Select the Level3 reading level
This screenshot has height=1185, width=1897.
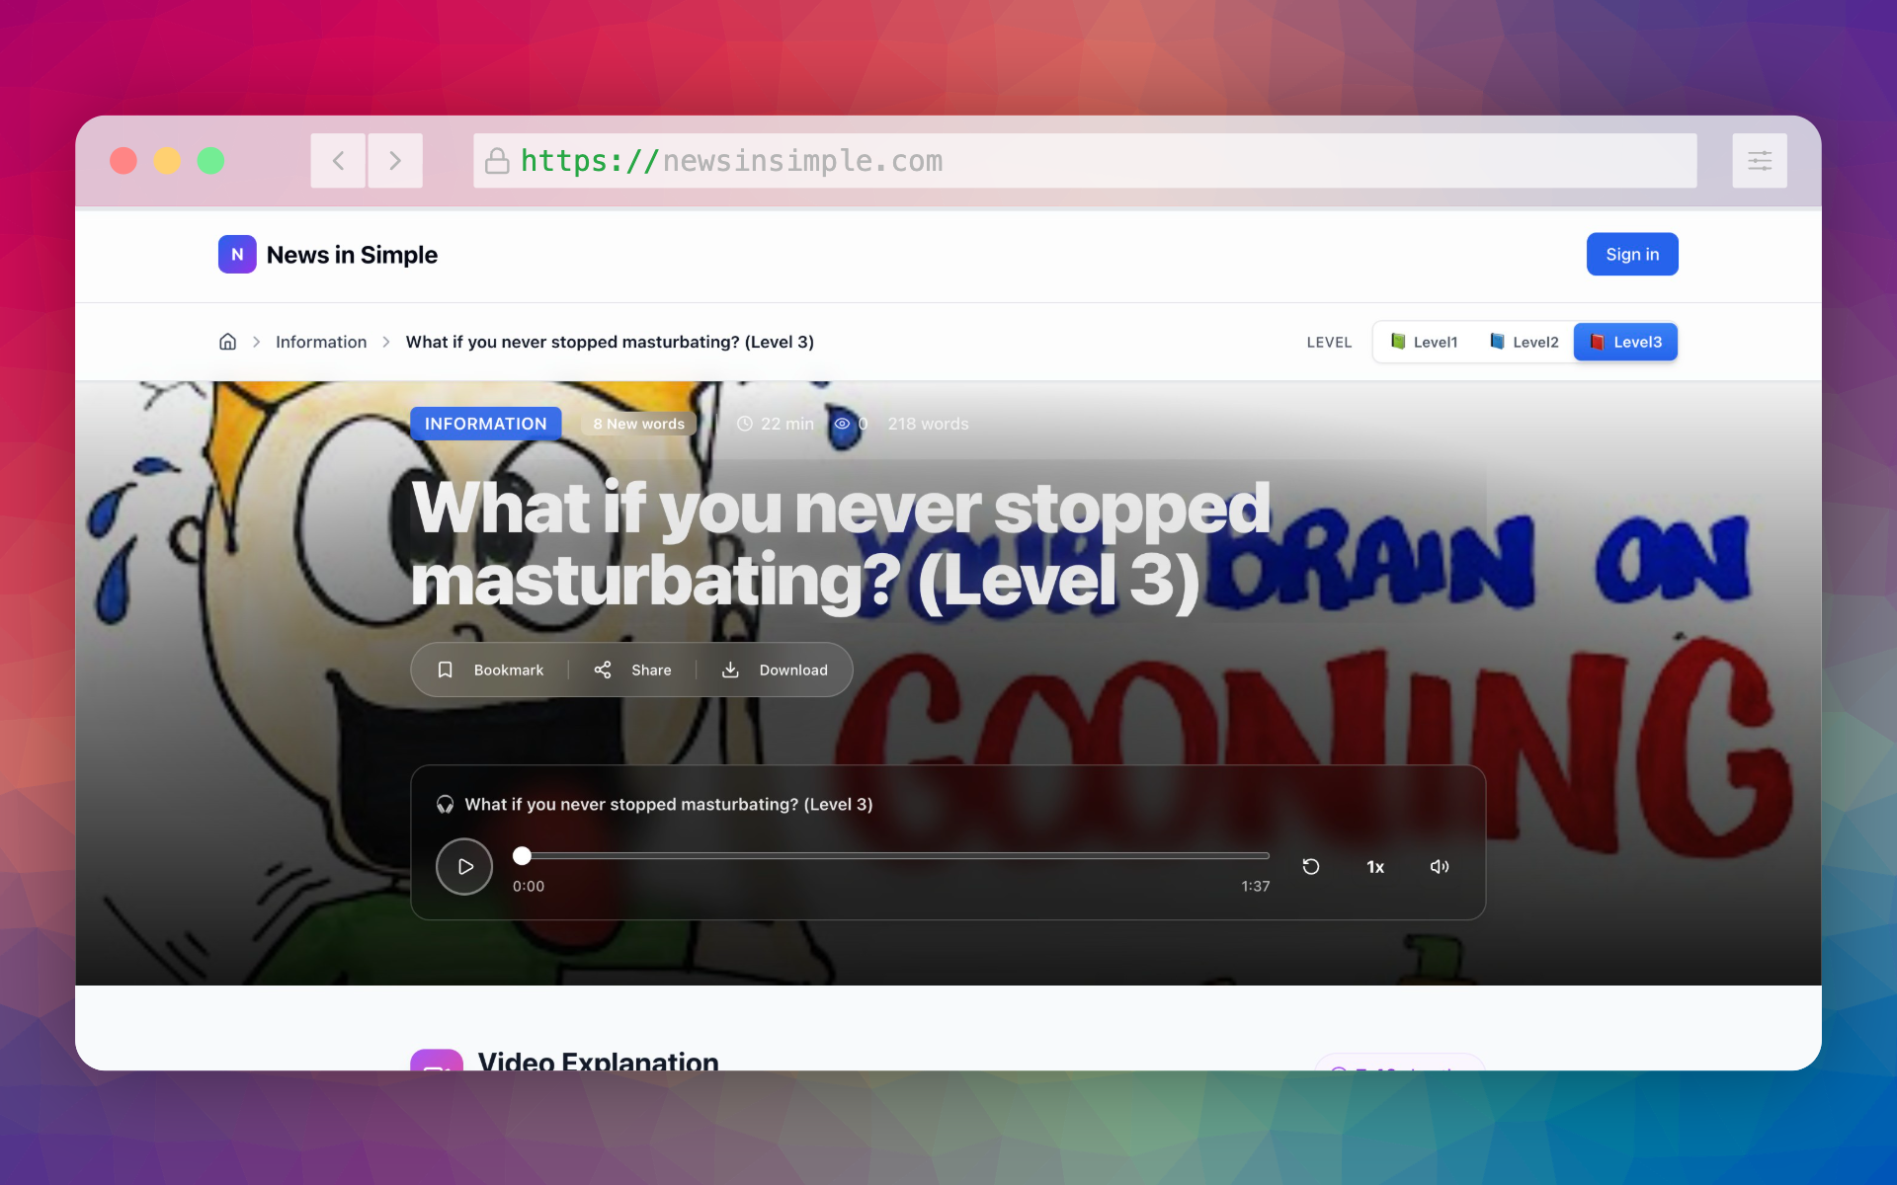tap(1625, 342)
